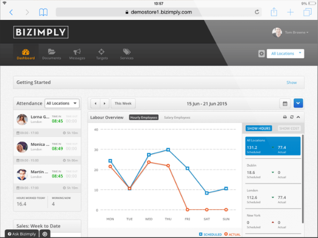Collapse the Labour Overview panel
The image size is (318, 238).
[298, 117]
